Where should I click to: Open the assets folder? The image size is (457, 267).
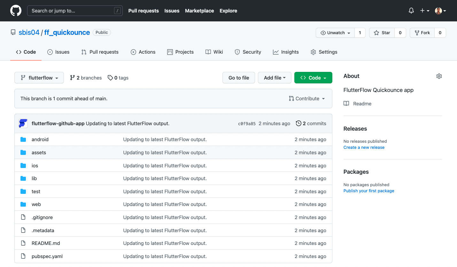(x=39, y=153)
